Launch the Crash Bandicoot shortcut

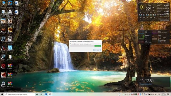pyautogui.click(x=10, y=4)
